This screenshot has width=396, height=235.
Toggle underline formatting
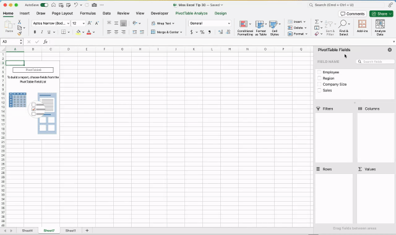(x=49, y=32)
